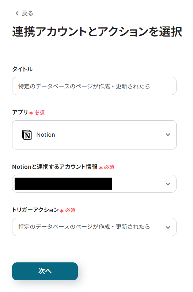Click the タイトル field label

click(22, 69)
